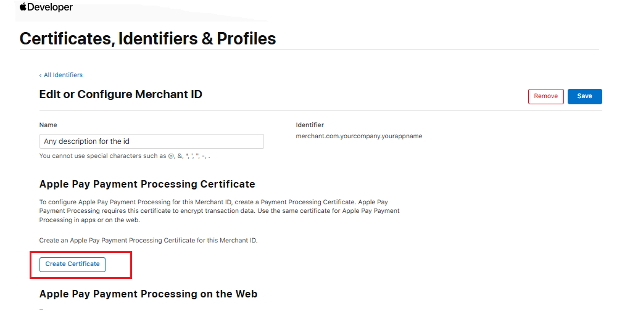630x311 pixels.
Task: Click the Certificates, Identifiers & Profiles heading
Action: [147, 38]
